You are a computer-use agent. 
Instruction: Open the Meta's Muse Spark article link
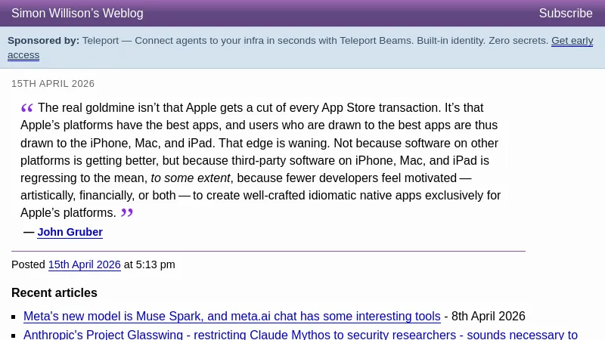[x=231, y=317]
